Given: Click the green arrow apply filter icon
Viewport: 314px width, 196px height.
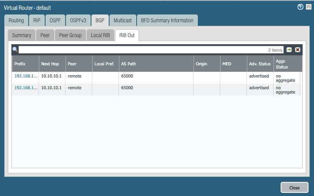Looking at the screenshot, I should click(289, 50).
